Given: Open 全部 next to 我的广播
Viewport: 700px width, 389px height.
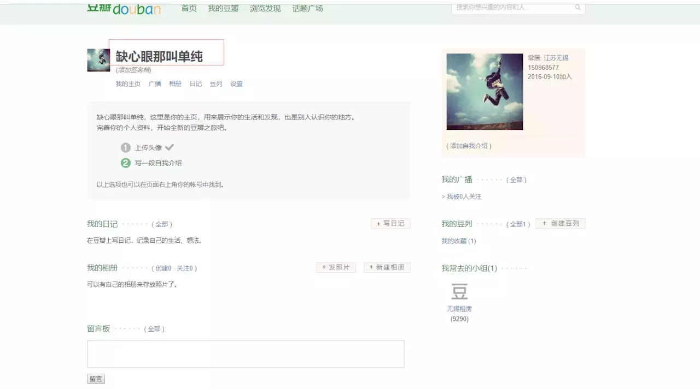Looking at the screenshot, I should [x=516, y=179].
